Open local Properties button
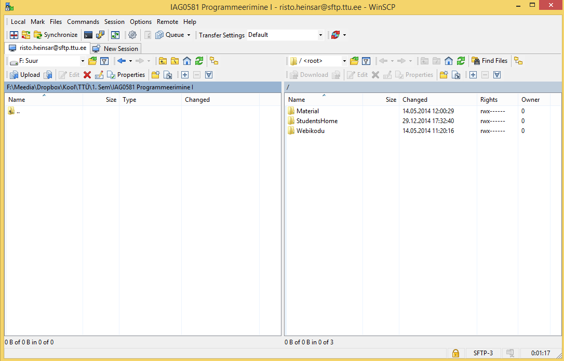This screenshot has height=361, width=564. point(126,74)
